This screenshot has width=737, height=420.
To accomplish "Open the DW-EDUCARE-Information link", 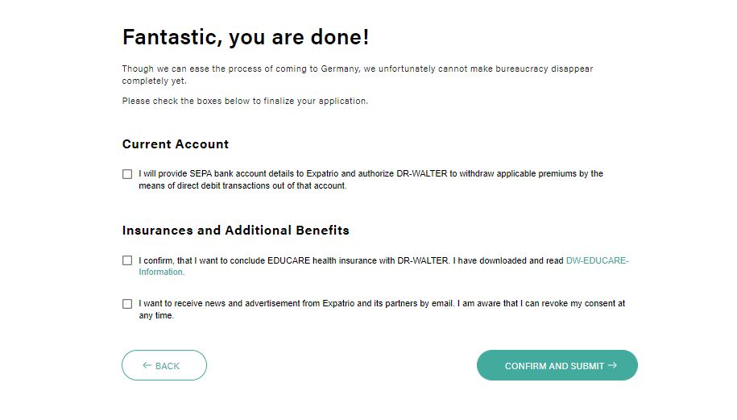I will tap(597, 260).
